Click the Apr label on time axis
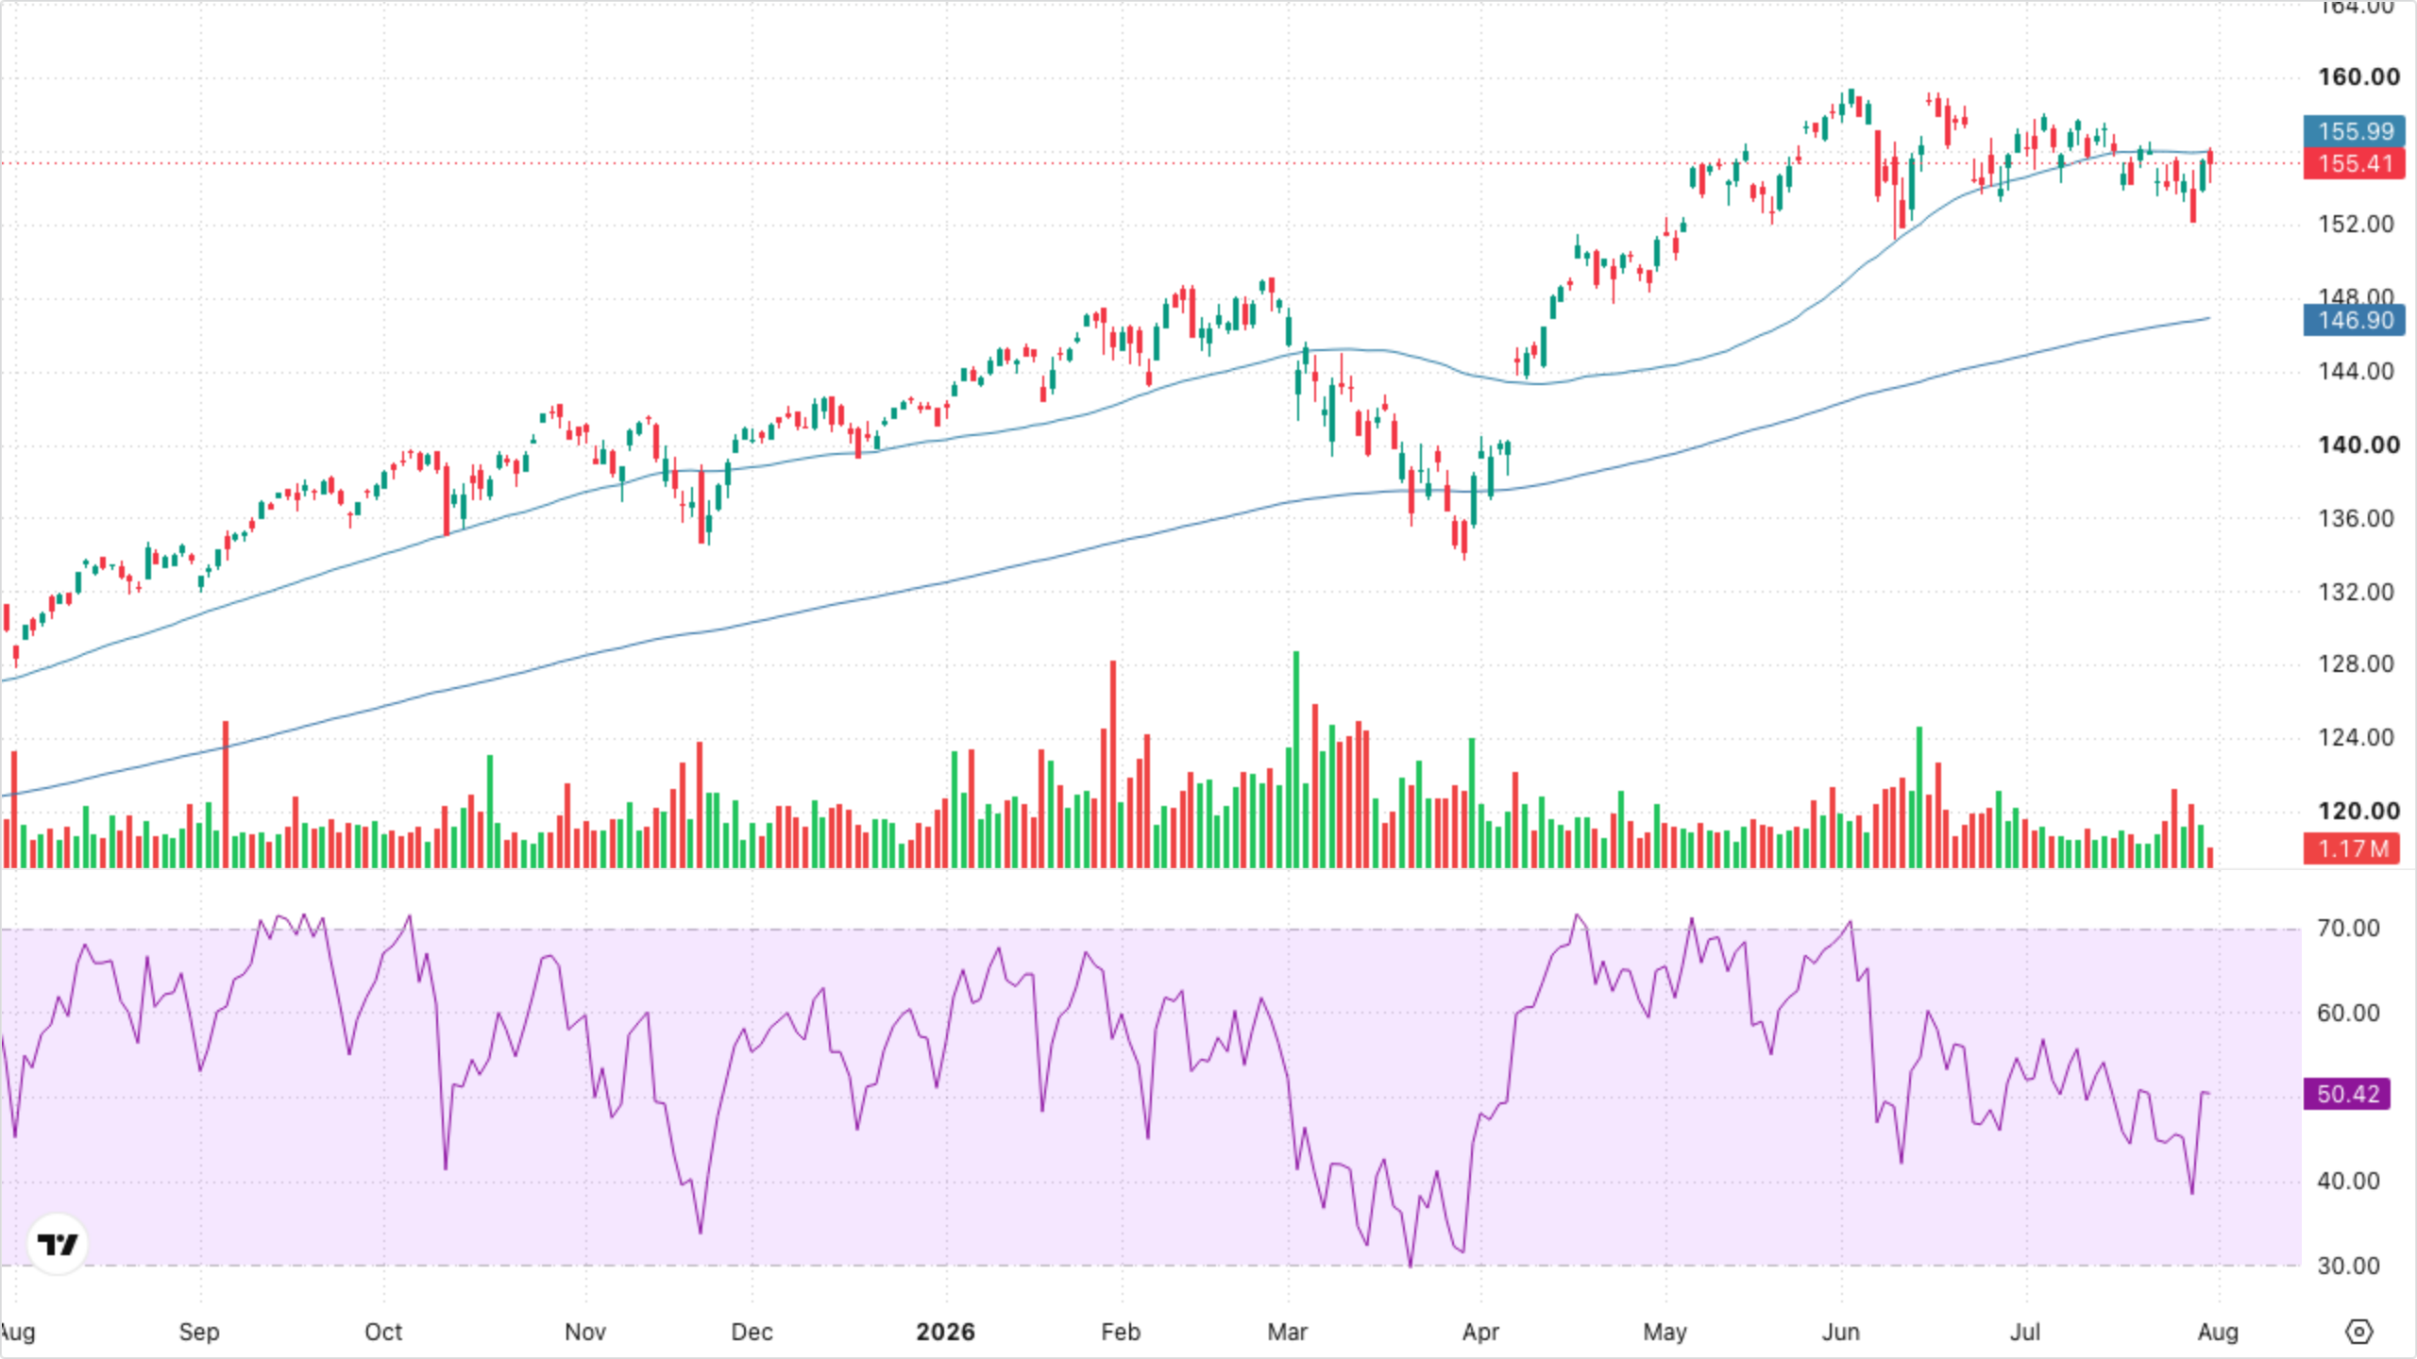This screenshot has width=2417, height=1359. tap(1480, 1332)
